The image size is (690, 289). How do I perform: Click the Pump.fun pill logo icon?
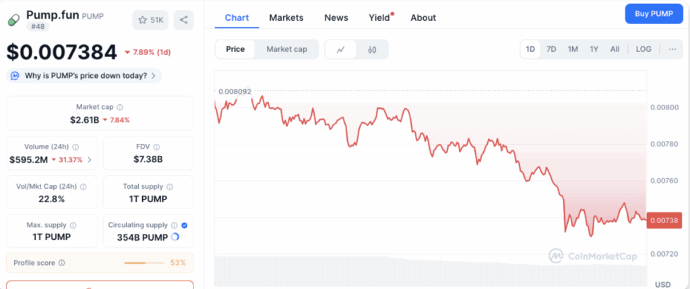(x=13, y=20)
